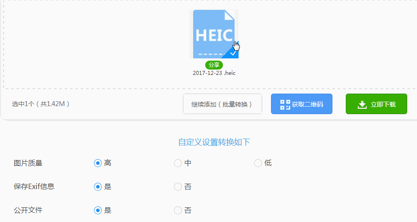417x222 pixels.
Task: Click 继续添加（批量转换）button
Action: pyautogui.click(x=223, y=104)
